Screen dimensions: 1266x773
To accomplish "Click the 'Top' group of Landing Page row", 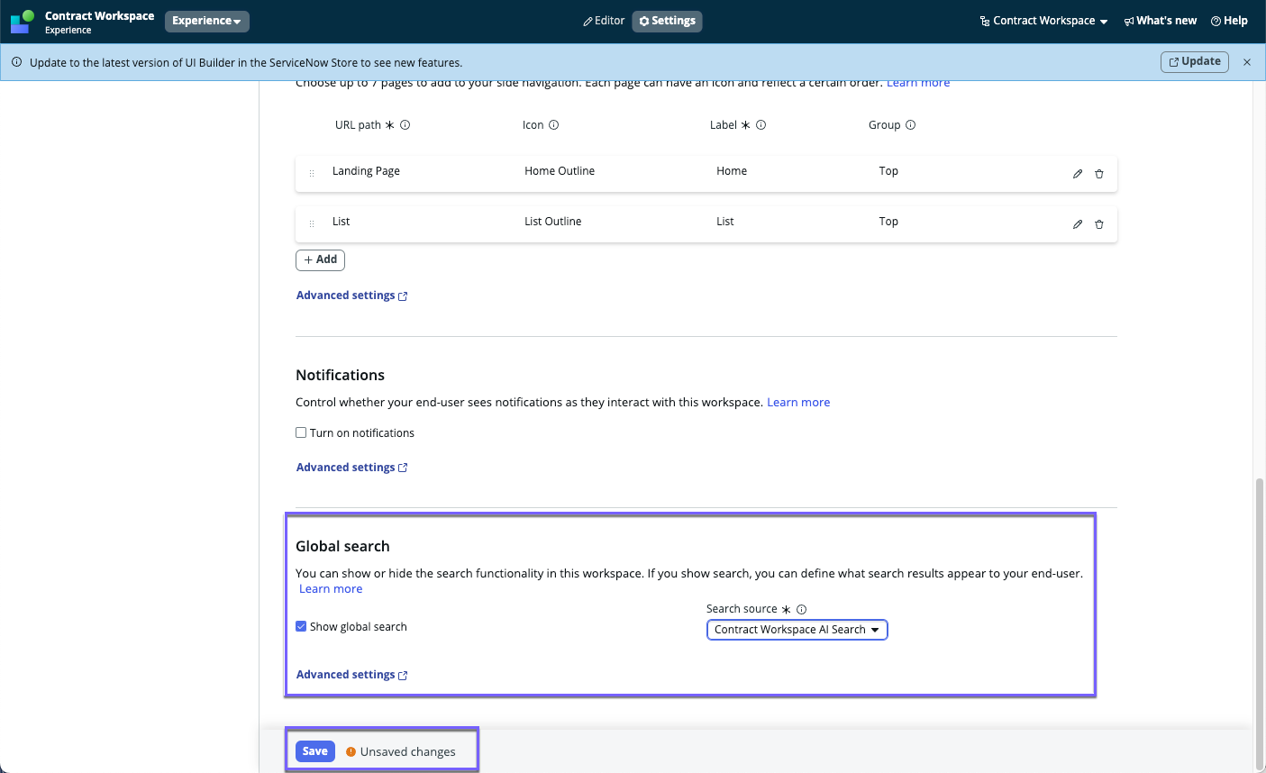I will (888, 171).
